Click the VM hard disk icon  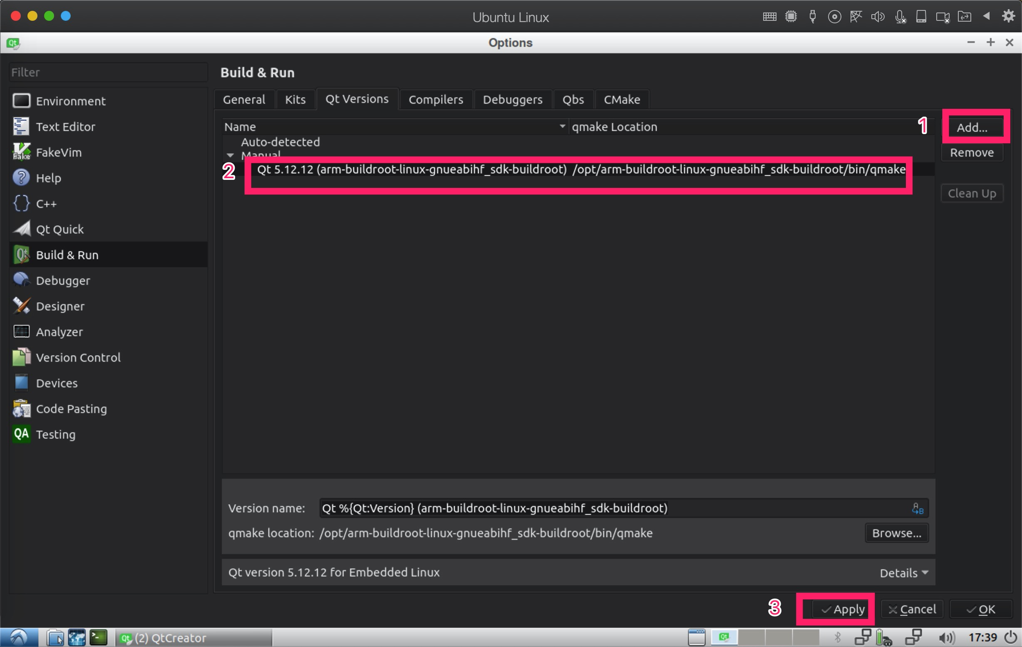click(921, 17)
